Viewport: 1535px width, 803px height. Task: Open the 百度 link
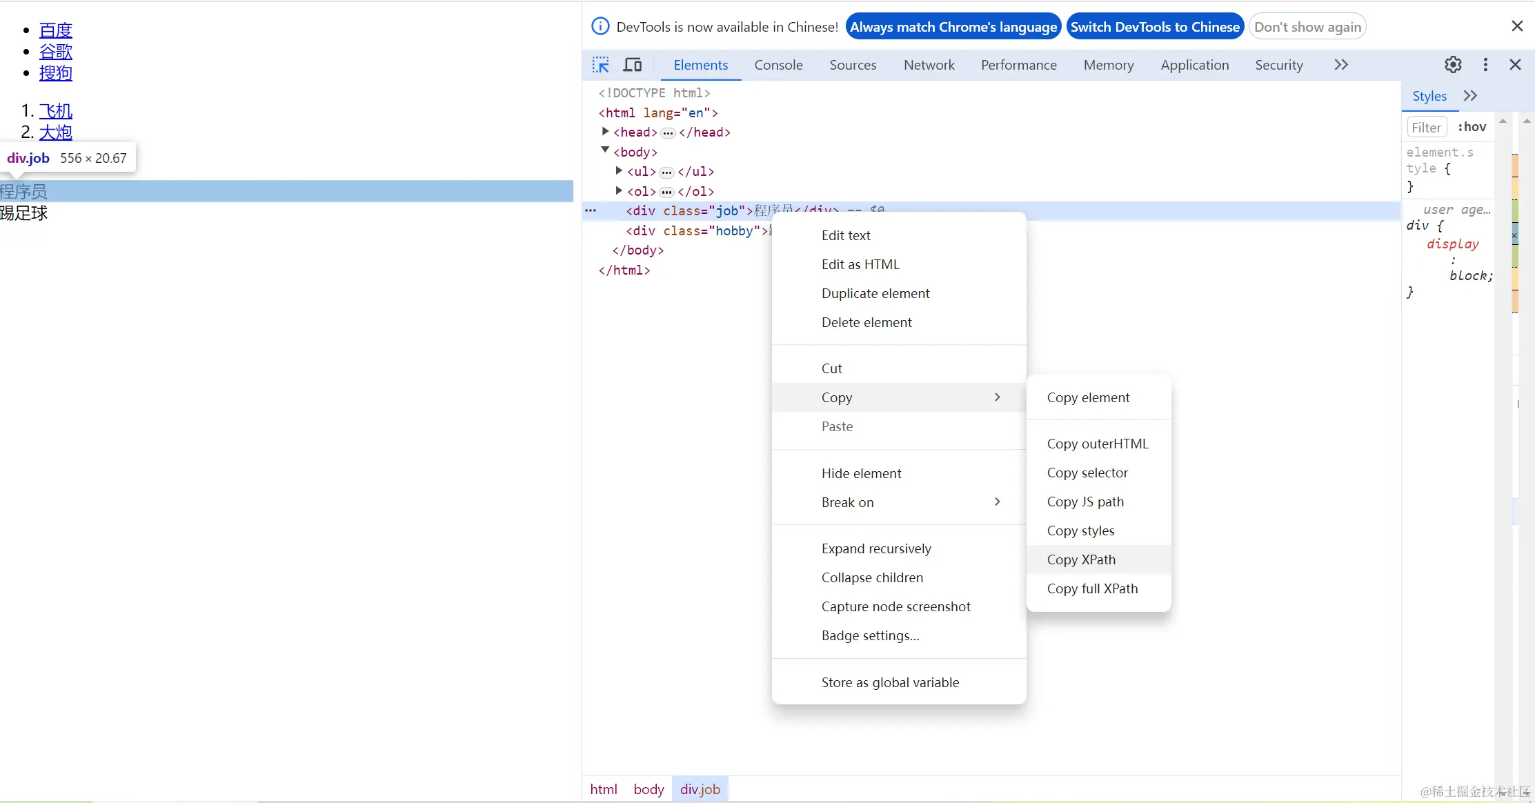click(x=56, y=30)
